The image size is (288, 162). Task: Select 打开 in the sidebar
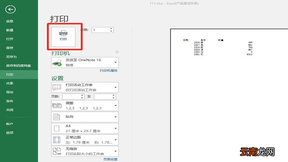point(10,39)
